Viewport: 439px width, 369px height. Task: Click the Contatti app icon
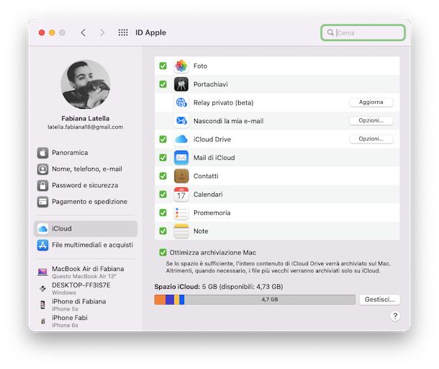point(181,176)
